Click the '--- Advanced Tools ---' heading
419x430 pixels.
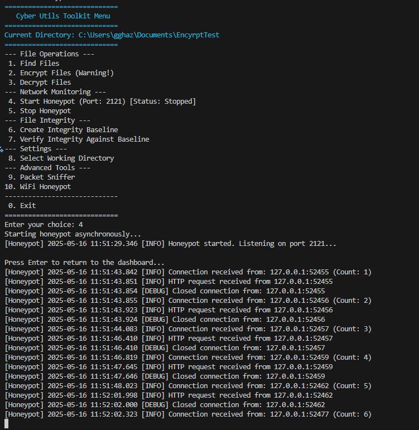click(47, 168)
